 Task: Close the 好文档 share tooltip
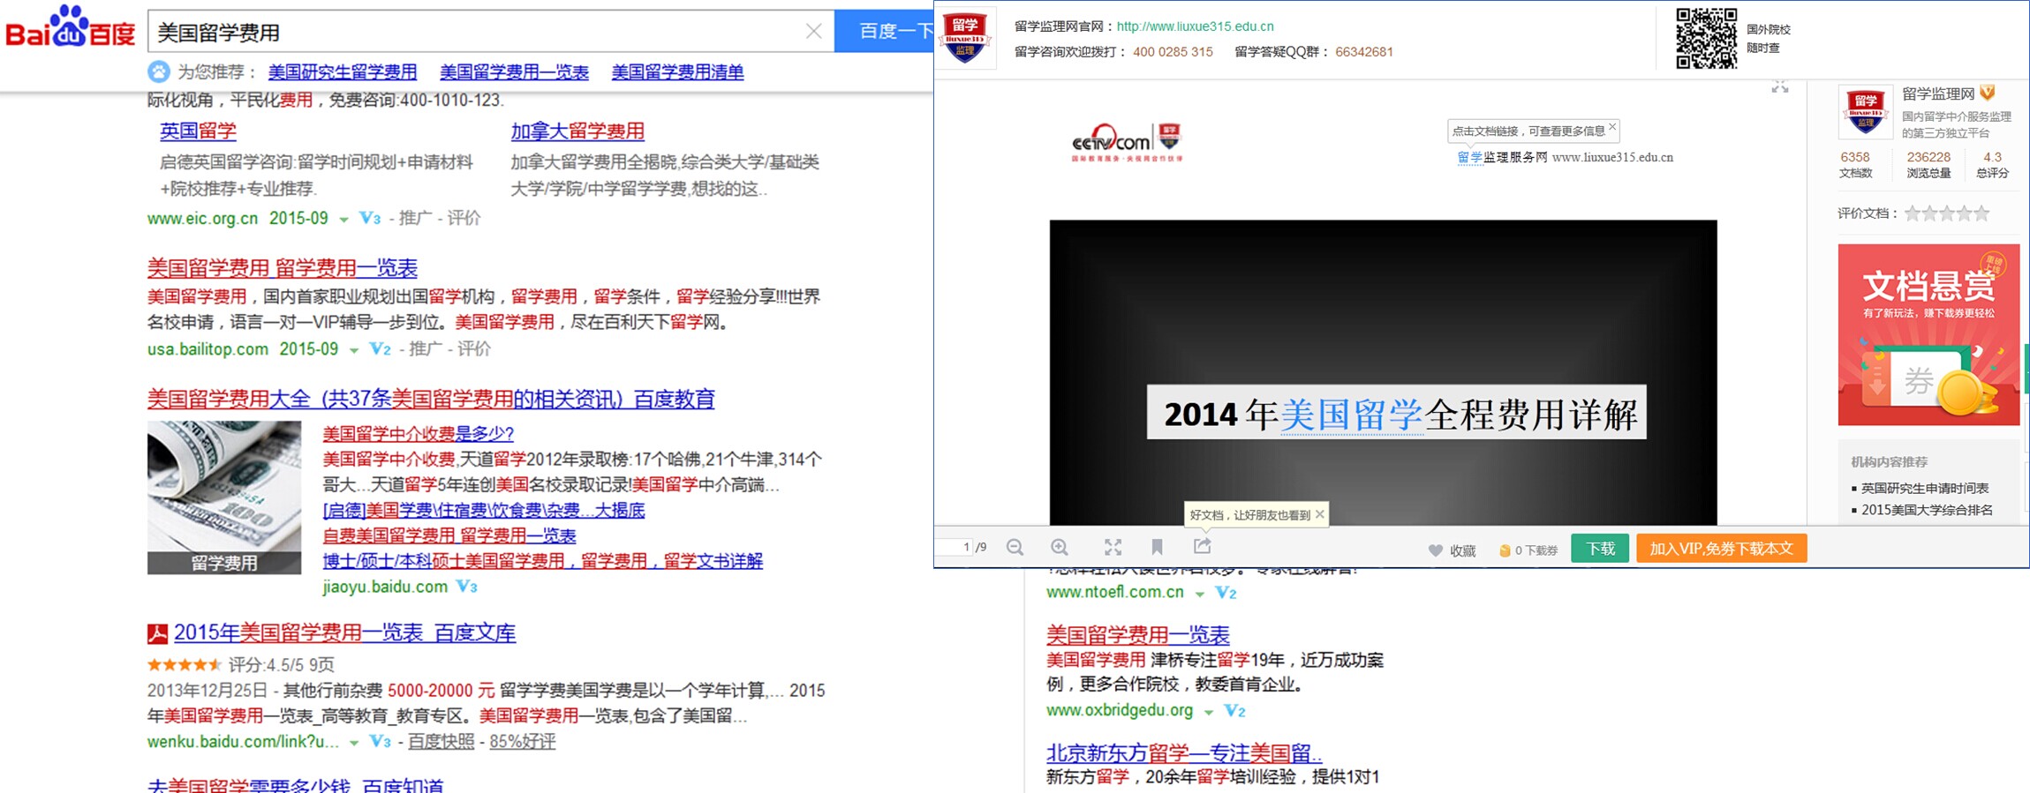point(1320,514)
